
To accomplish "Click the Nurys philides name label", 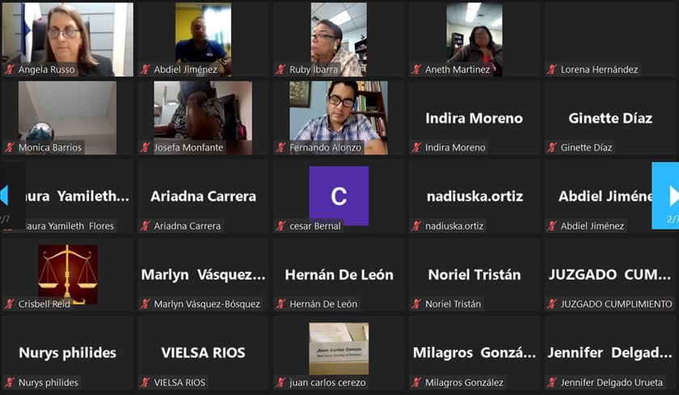I will click(48, 382).
